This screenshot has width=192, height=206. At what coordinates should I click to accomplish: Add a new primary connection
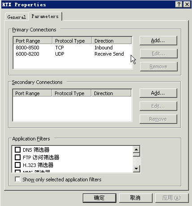(x=158, y=40)
